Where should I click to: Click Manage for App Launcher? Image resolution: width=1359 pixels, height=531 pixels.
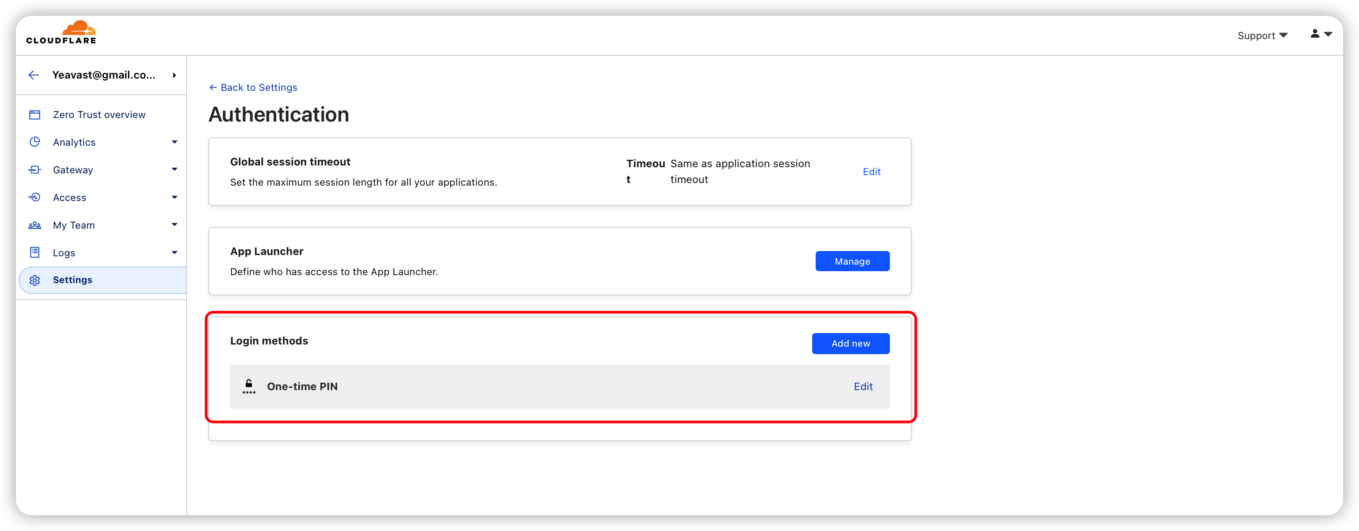click(852, 261)
